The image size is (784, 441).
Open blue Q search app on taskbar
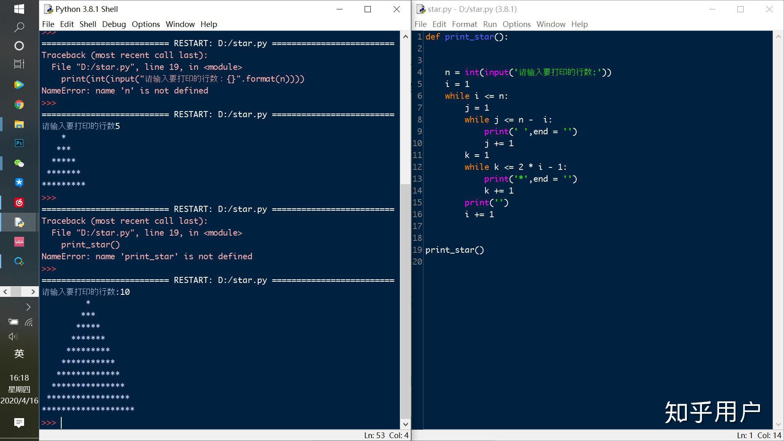tap(19, 261)
